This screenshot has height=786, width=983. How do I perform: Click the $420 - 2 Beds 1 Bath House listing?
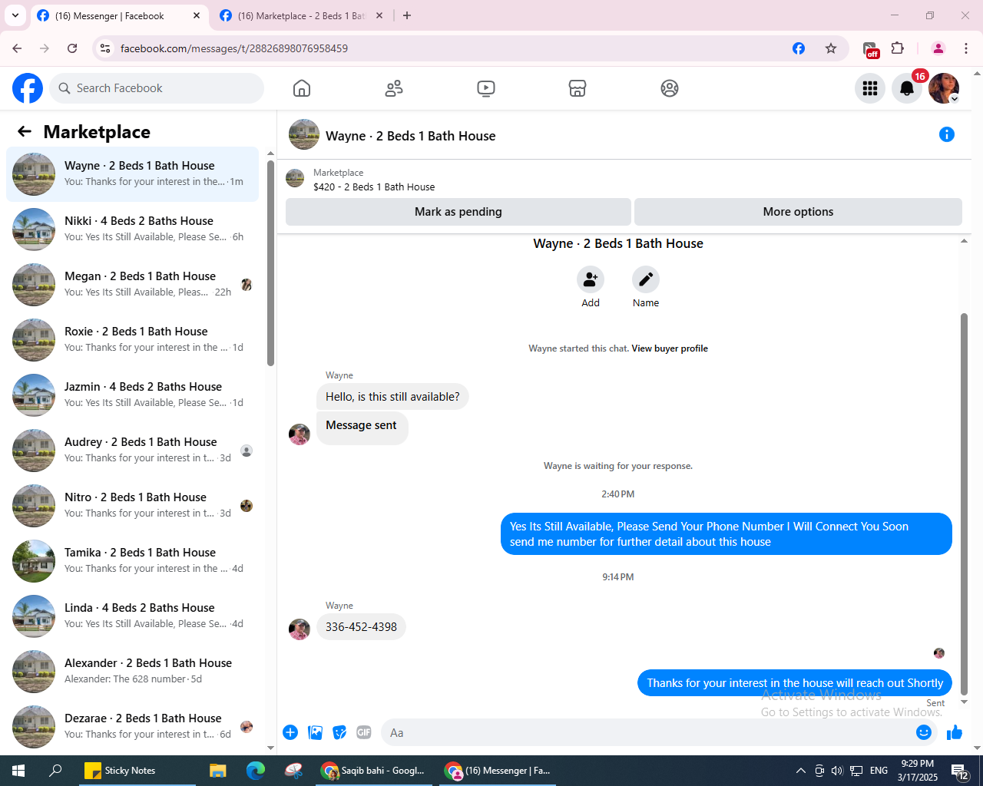coord(374,187)
